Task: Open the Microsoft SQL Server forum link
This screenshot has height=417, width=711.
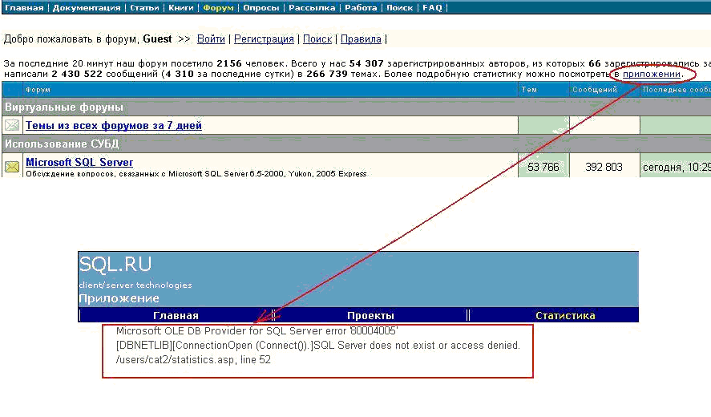Action: click(79, 162)
